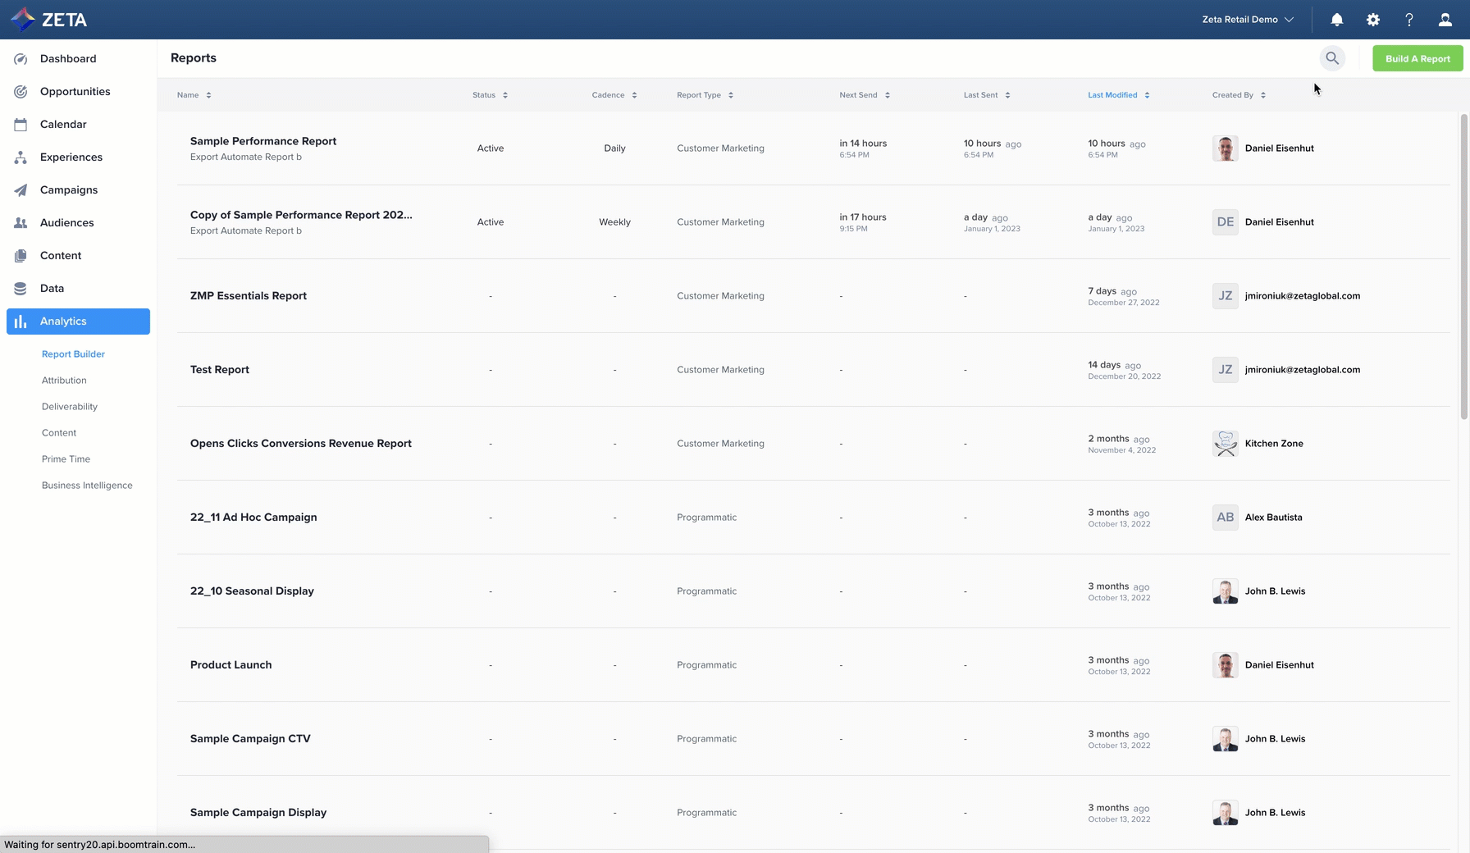
Task: Expand the Zeta Retail Demo account dropdown
Action: [x=1247, y=20]
